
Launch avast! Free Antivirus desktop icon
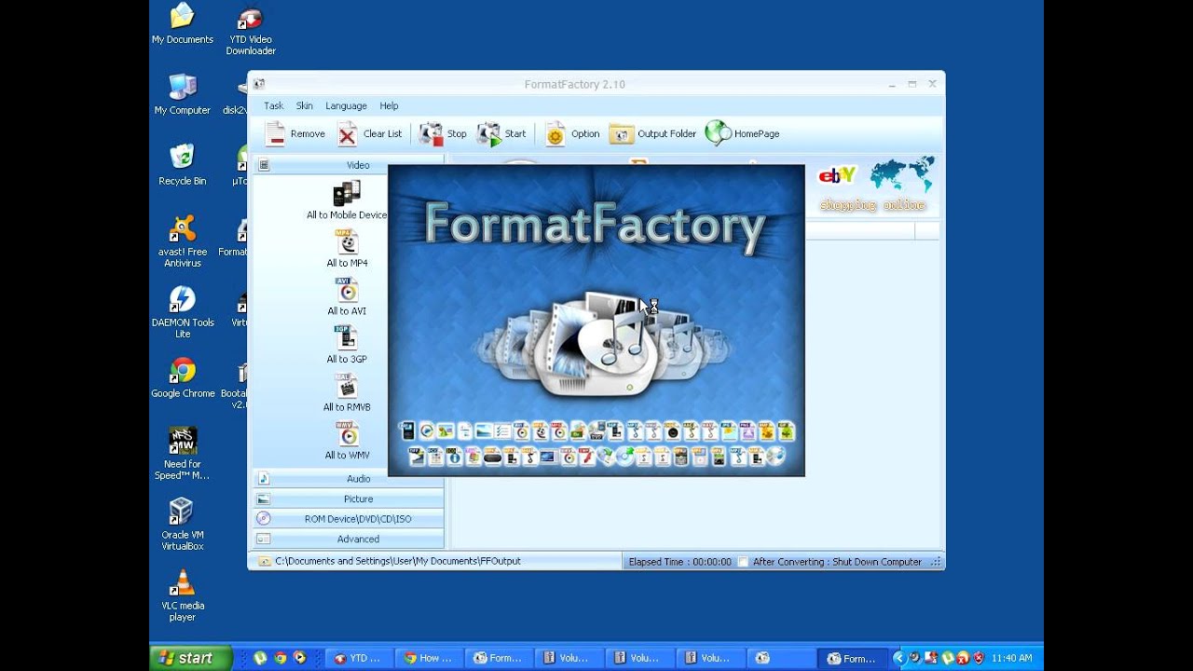(183, 241)
